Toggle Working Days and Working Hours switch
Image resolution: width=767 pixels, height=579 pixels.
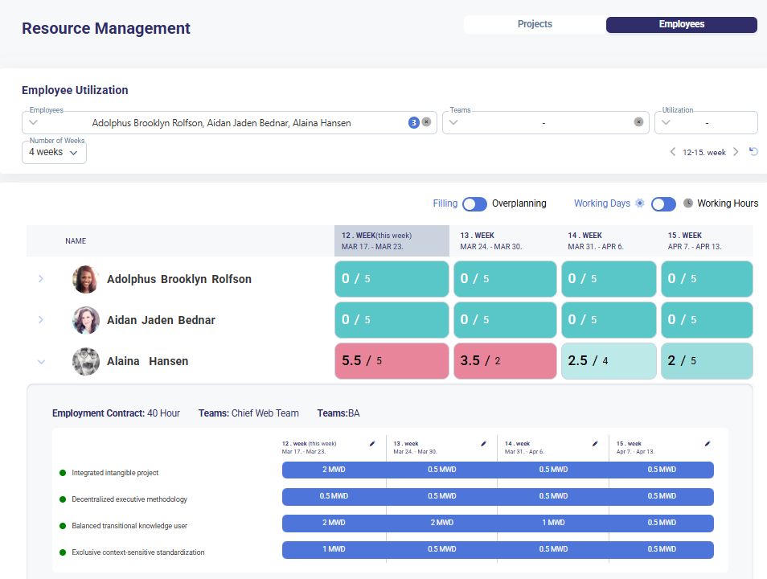coord(663,204)
